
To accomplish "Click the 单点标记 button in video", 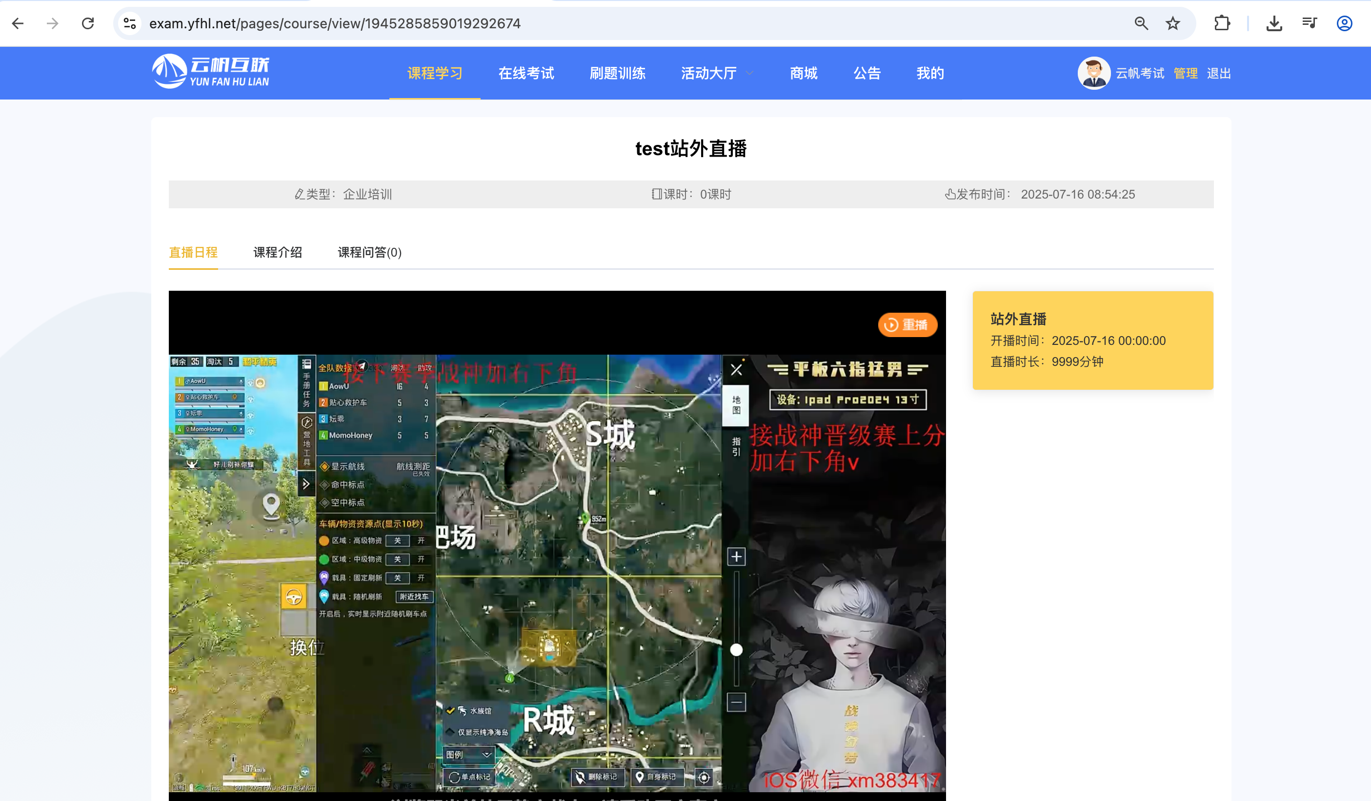I will pos(470,777).
